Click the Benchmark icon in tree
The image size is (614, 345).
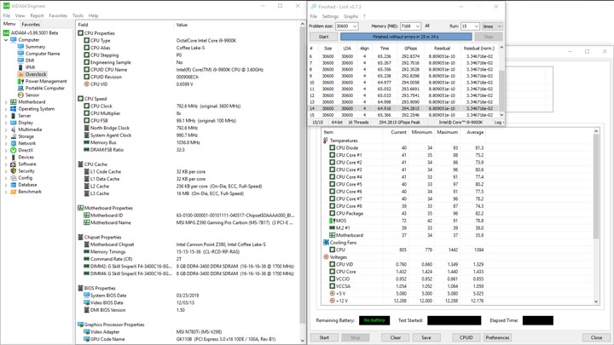(14, 192)
